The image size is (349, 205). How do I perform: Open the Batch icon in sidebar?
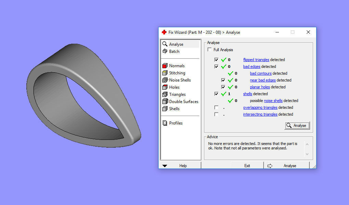pos(165,51)
